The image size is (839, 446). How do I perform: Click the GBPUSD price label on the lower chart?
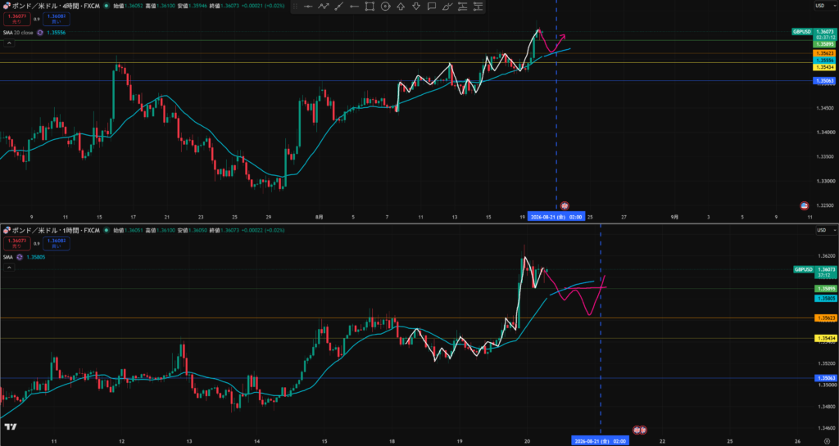point(804,270)
